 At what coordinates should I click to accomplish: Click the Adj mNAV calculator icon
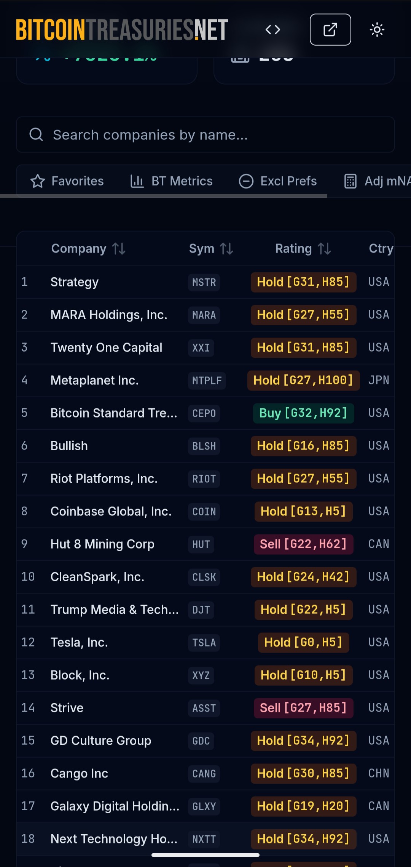350,181
